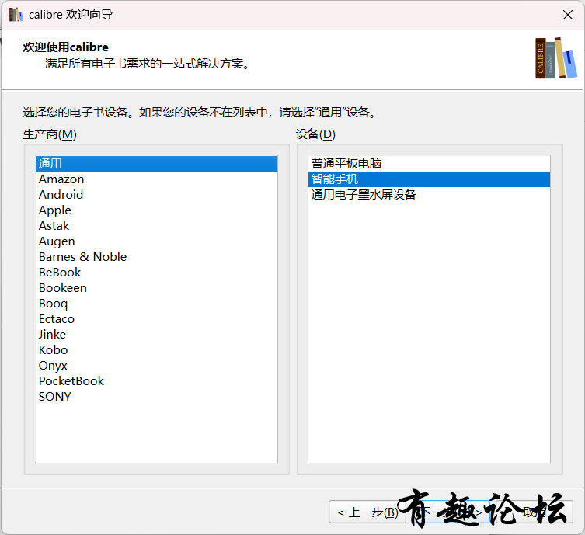This screenshot has height=535, width=585.
Task: Select PocketBook manufacturer
Action: click(x=156, y=381)
